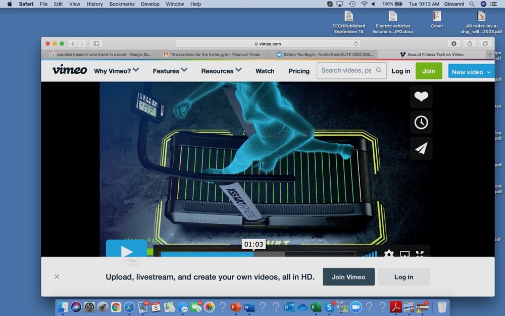Viewport: 505px width, 316px height.
Task: Open the Safari menu
Action: [26, 4]
